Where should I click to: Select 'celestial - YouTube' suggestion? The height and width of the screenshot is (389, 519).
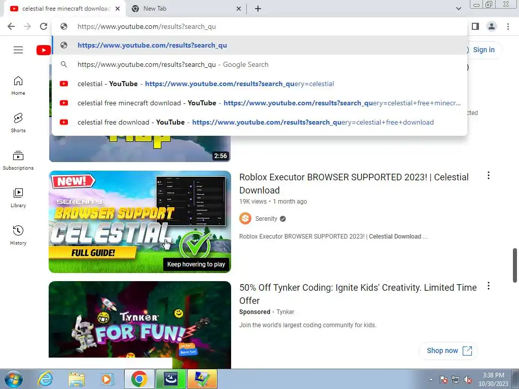(x=259, y=84)
